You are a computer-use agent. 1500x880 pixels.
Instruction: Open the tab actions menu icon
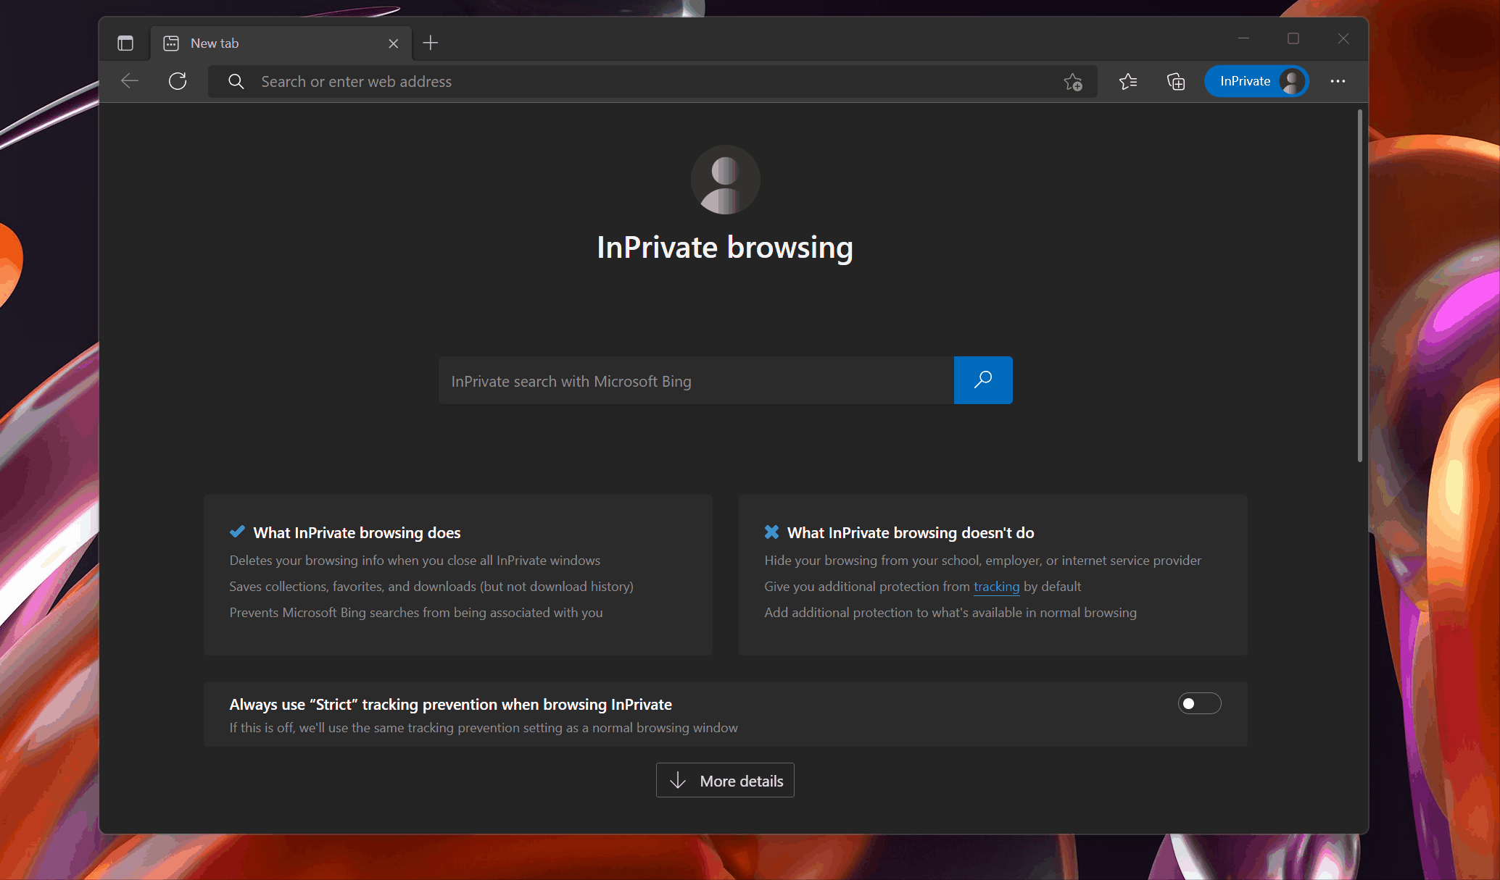pos(125,43)
